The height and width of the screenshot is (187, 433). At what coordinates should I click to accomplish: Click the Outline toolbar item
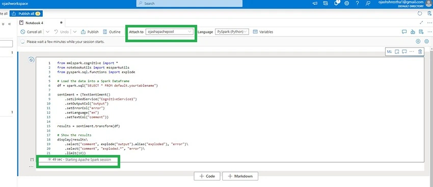(112, 32)
